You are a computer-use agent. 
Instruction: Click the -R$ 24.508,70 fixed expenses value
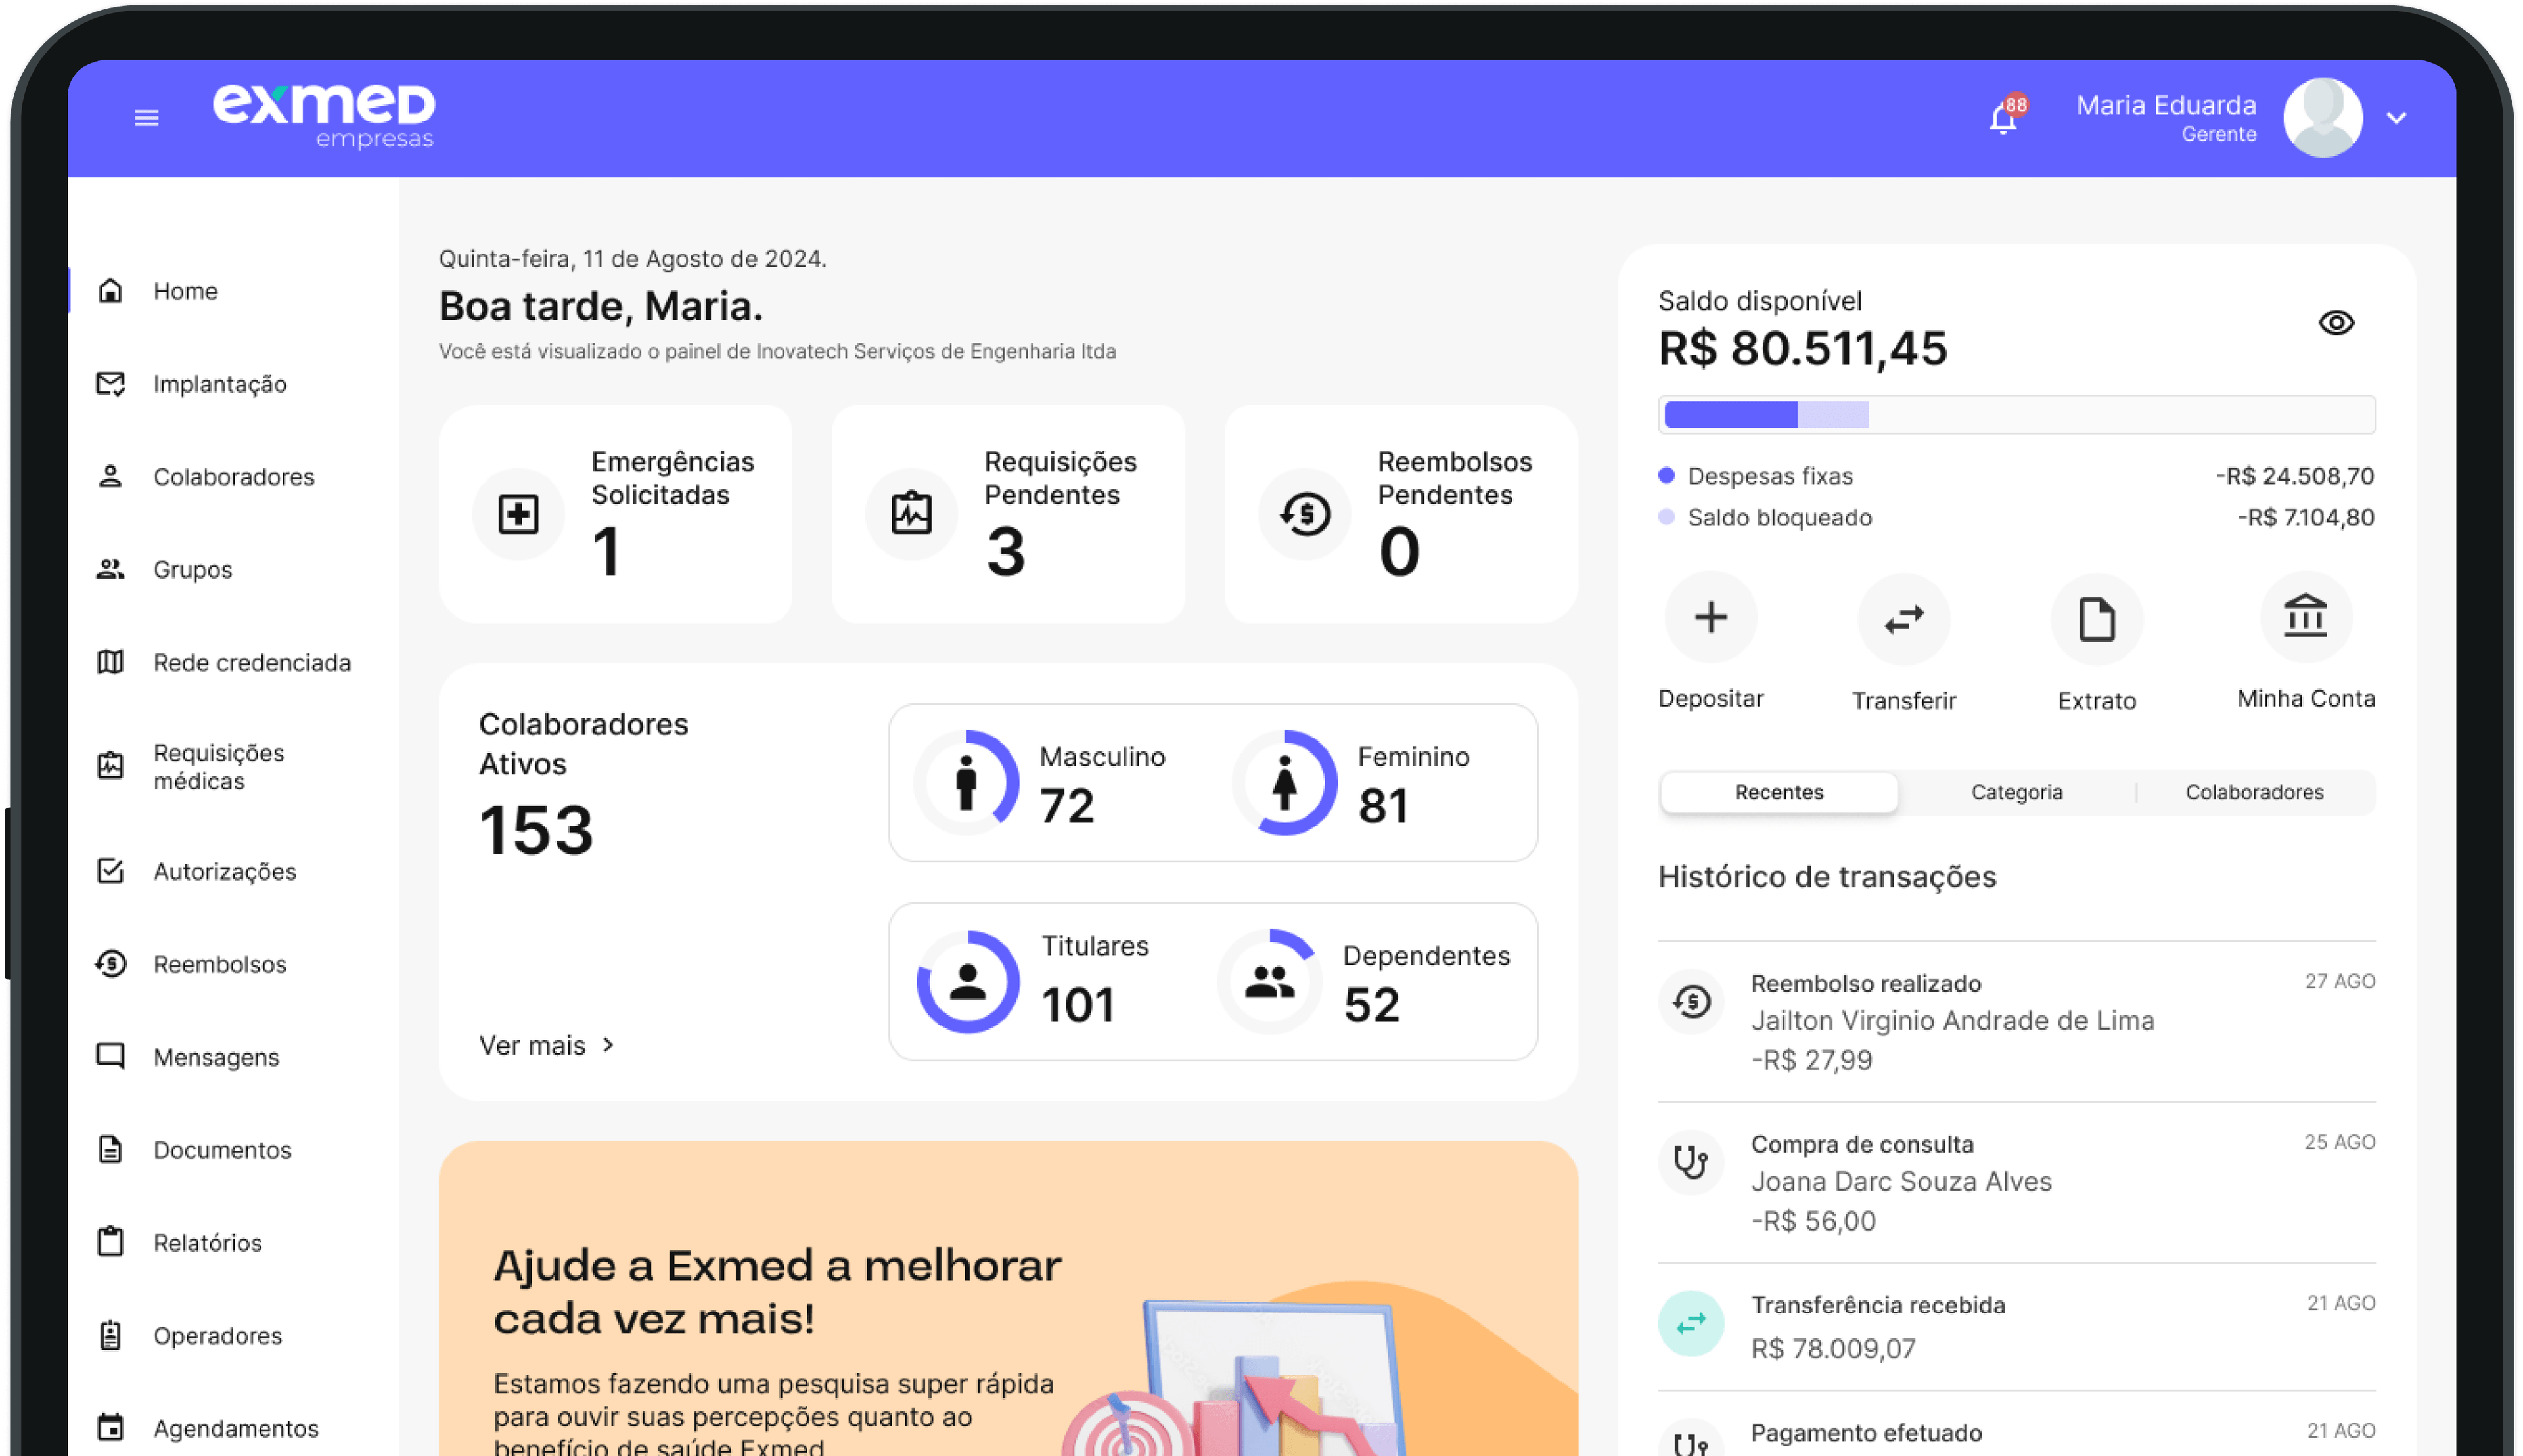tap(2294, 476)
